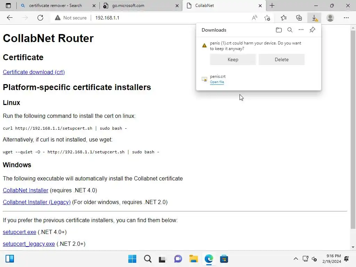This screenshot has width=356, height=267.
Task: Open Edge Settings and more menu
Action: [x=346, y=18]
